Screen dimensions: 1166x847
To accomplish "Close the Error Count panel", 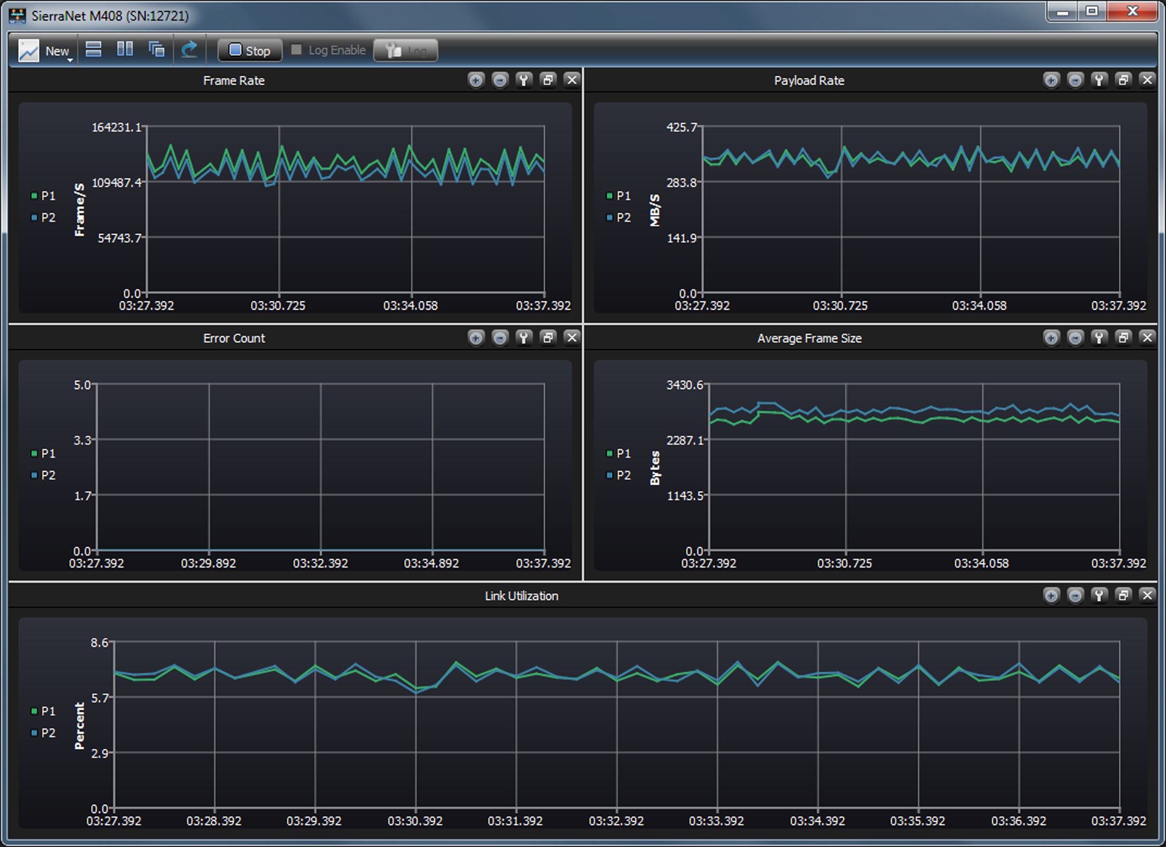I will tap(572, 338).
